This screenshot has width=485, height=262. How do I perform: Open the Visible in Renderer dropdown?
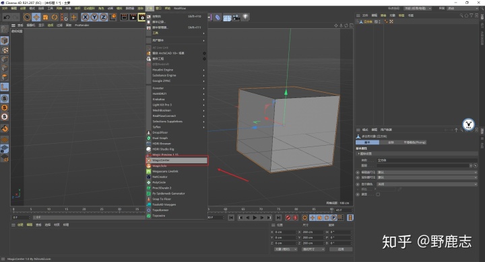tap(427, 178)
